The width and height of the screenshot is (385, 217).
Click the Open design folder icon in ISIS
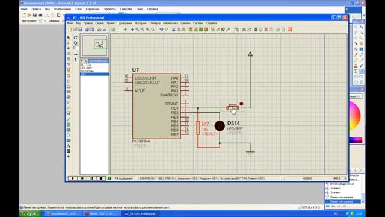click(x=75, y=30)
